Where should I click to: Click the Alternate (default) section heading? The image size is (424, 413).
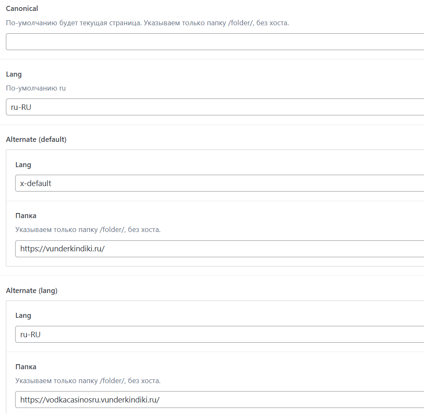[x=36, y=139]
